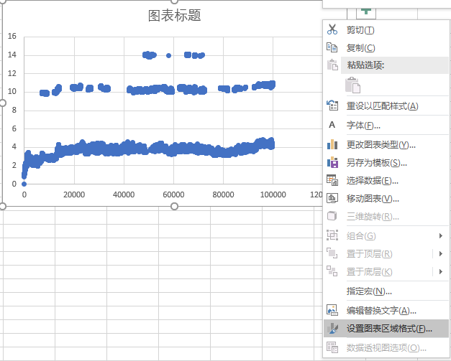
Task: Click the left-middle chart resize handle
Action: [x=3, y=103]
